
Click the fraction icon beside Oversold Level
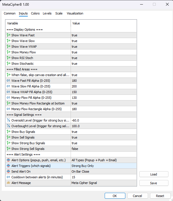coord(9,120)
